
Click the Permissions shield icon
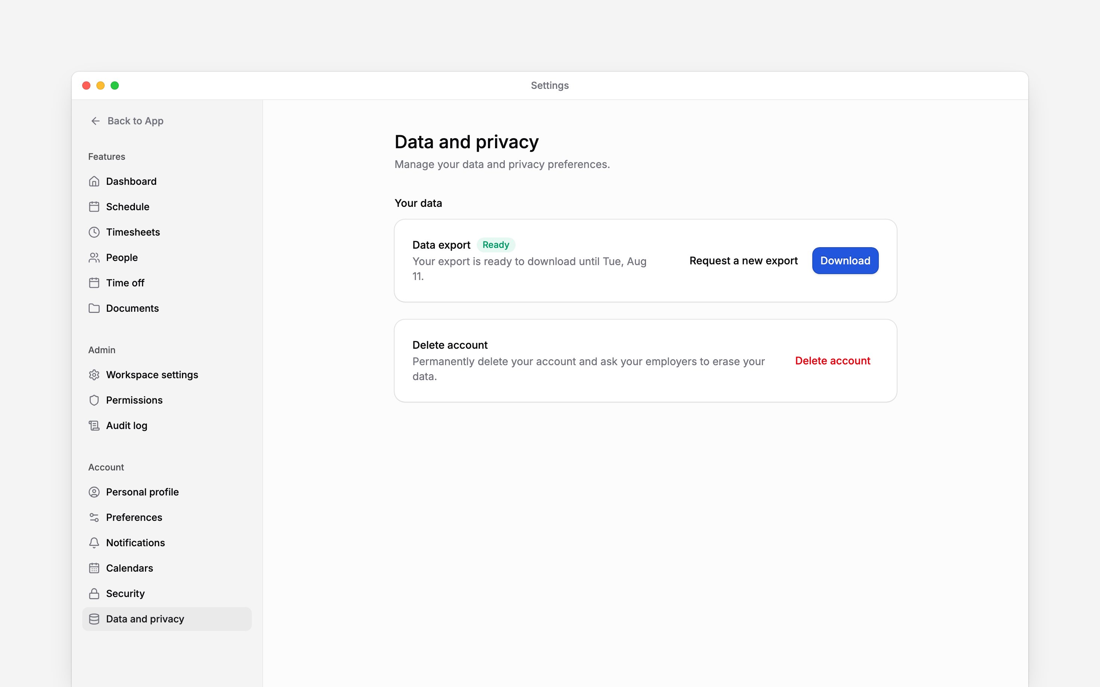[94, 400]
